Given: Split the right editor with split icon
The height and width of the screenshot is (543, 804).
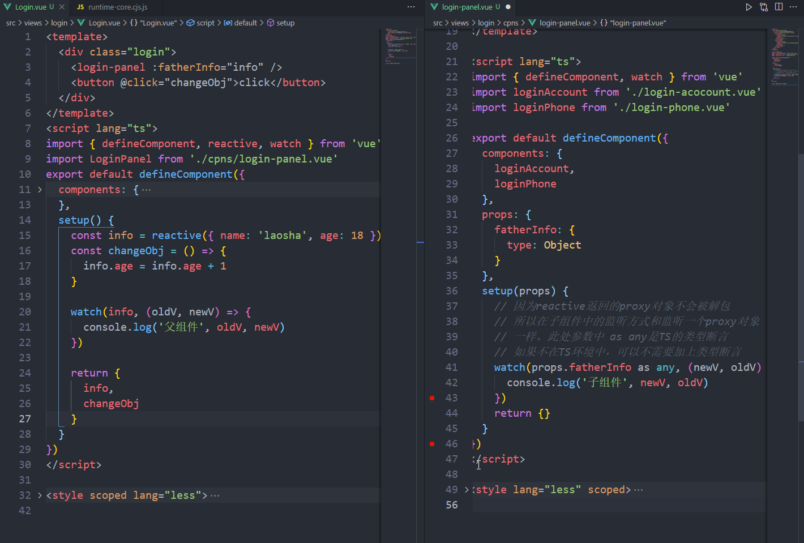Looking at the screenshot, I should [x=779, y=7].
